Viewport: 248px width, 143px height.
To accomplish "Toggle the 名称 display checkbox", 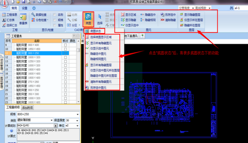I will [54, 15].
